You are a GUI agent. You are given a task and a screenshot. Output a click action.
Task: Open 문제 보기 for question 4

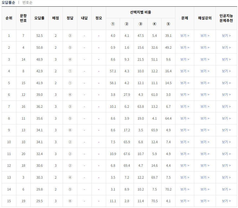pos(184,47)
